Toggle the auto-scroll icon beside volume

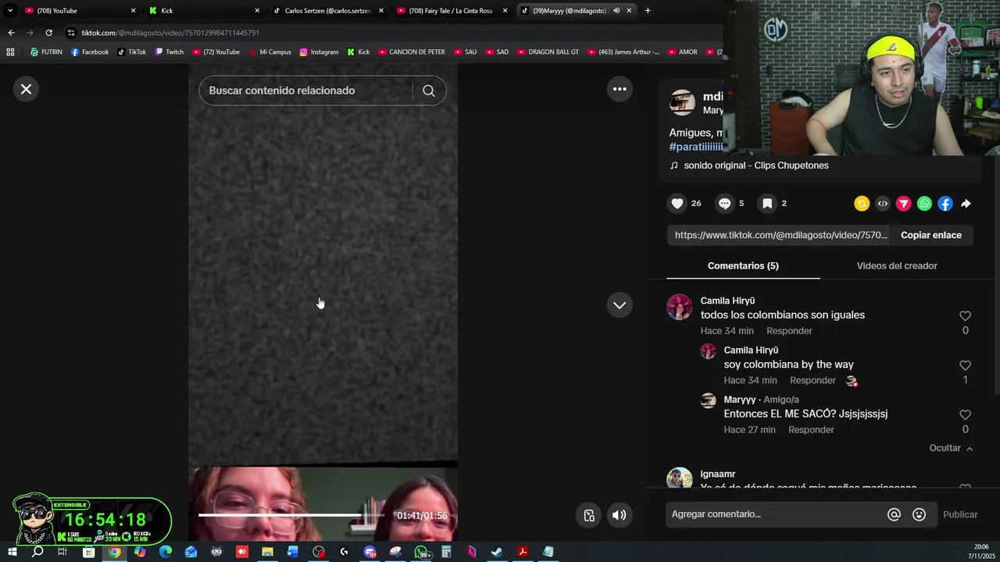(x=589, y=515)
